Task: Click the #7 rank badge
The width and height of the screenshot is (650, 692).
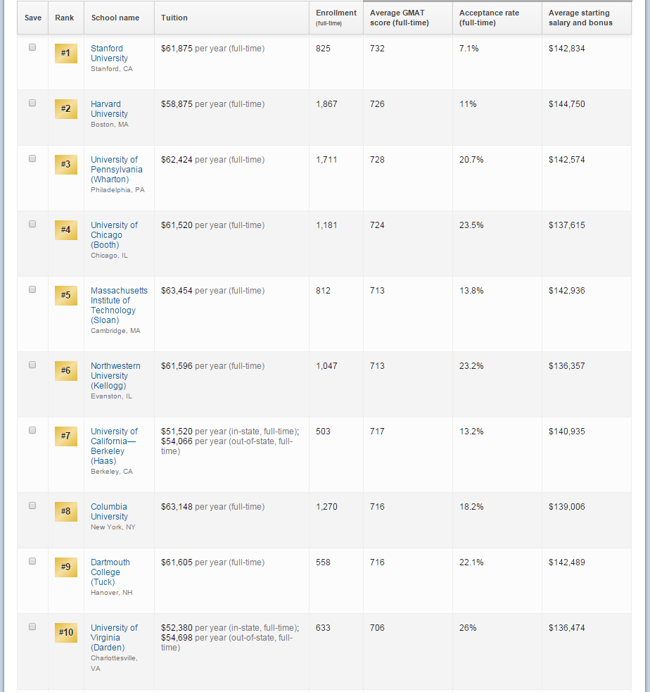Action: click(65, 436)
